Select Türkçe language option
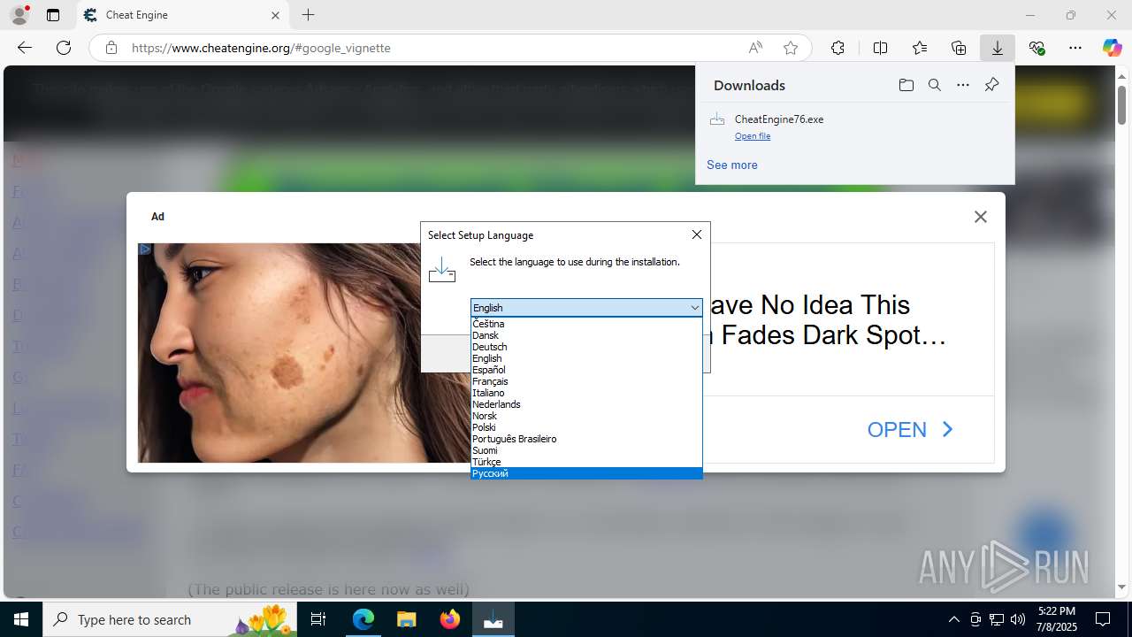The width and height of the screenshot is (1132, 637). tap(586, 462)
